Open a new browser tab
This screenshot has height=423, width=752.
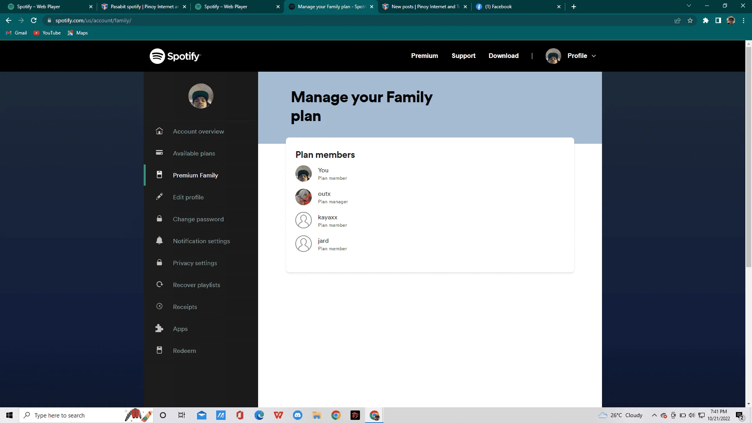[574, 7]
